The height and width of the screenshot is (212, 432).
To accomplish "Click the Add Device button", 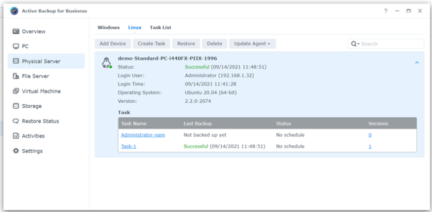I will pyautogui.click(x=112, y=44).
